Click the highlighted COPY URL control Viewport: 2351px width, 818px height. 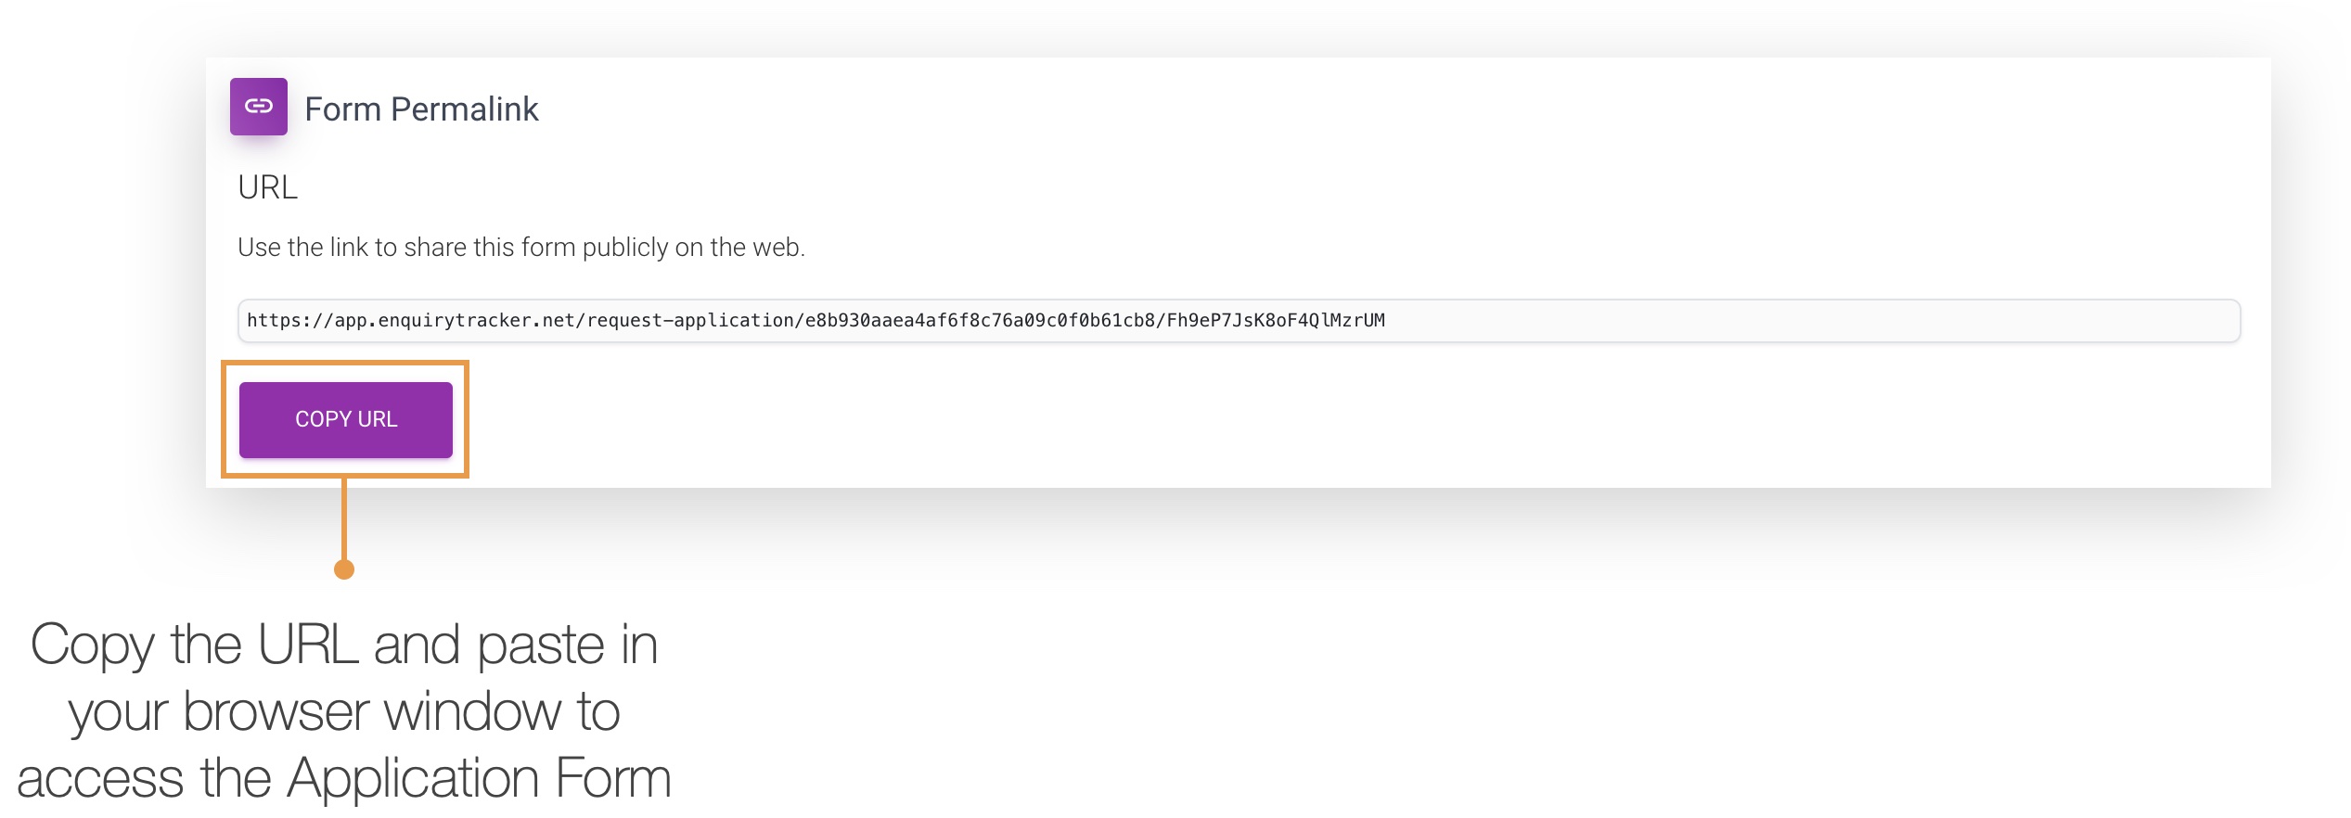click(345, 419)
